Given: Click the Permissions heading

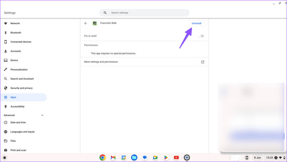Looking at the screenshot, I should (91, 45).
